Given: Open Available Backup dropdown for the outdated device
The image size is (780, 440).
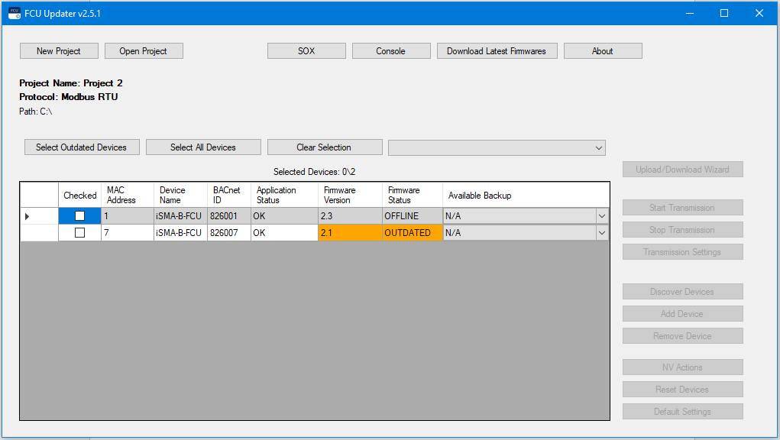Looking at the screenshot, I should (603, 233).
